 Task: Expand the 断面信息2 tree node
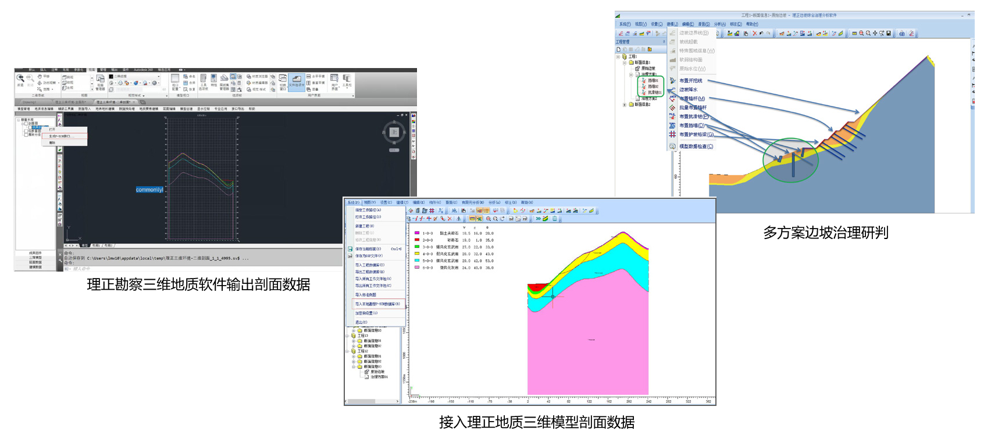click(x=625, y=105)
